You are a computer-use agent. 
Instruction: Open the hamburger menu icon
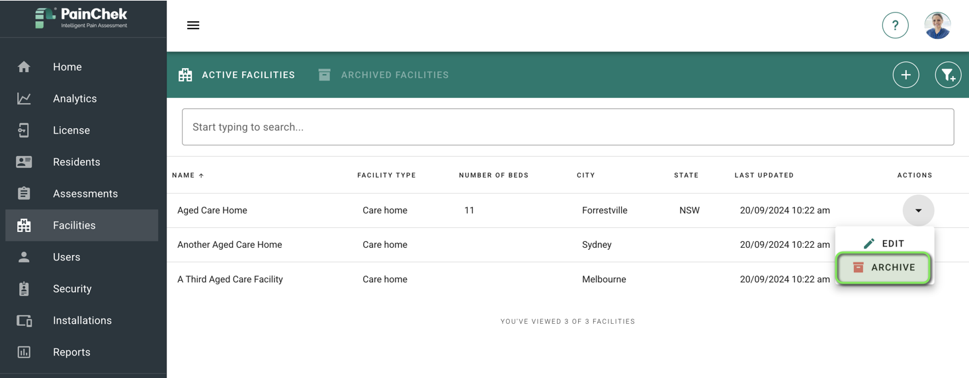tap(193, 25)
